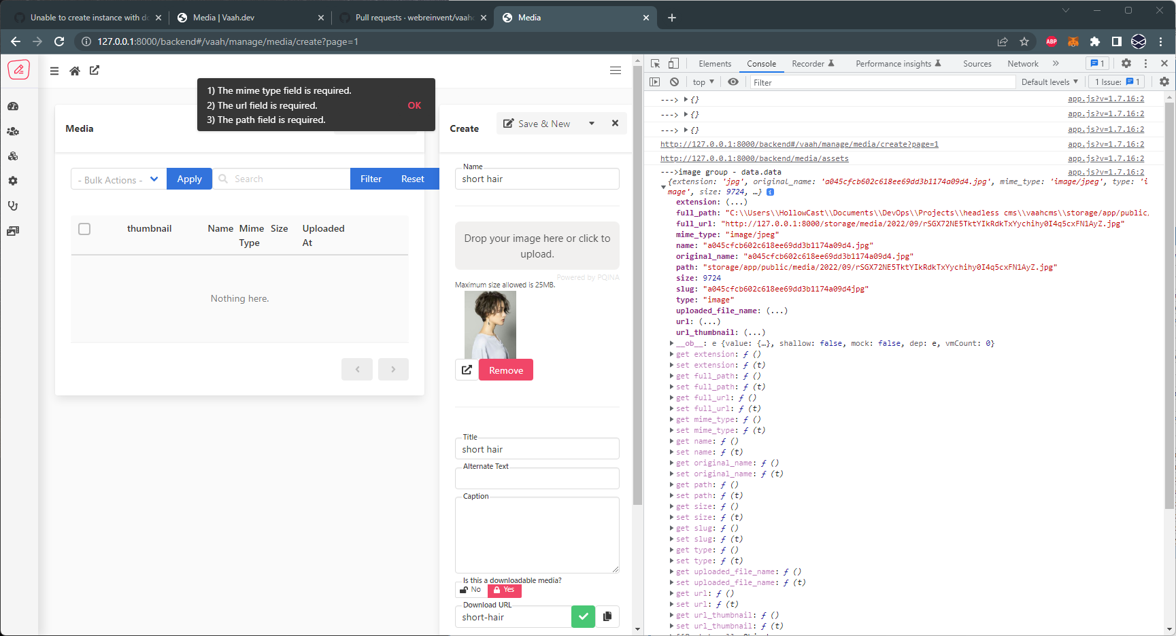Viewport: 1176px width, 636px height.
Task: Expand the more DevTools tabs chevron
Action: [x=1056, y=63]
